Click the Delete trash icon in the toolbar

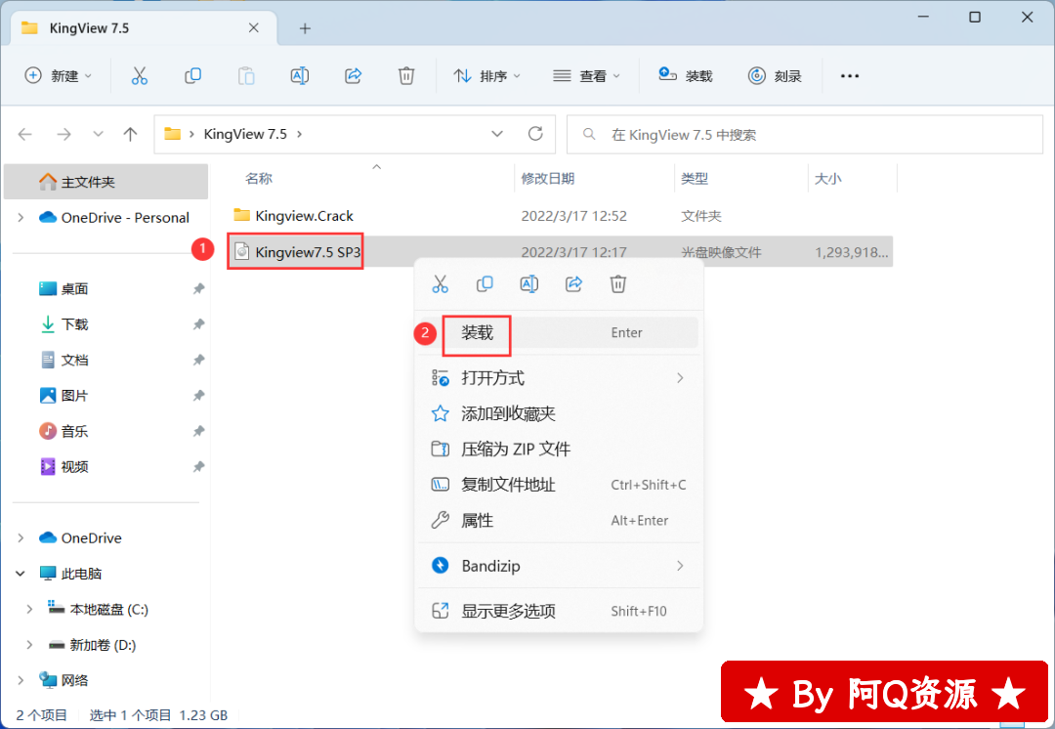pos(406,75)
